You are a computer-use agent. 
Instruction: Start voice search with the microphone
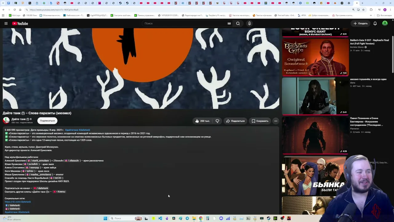pyautogui.click(x=249, y=23)
